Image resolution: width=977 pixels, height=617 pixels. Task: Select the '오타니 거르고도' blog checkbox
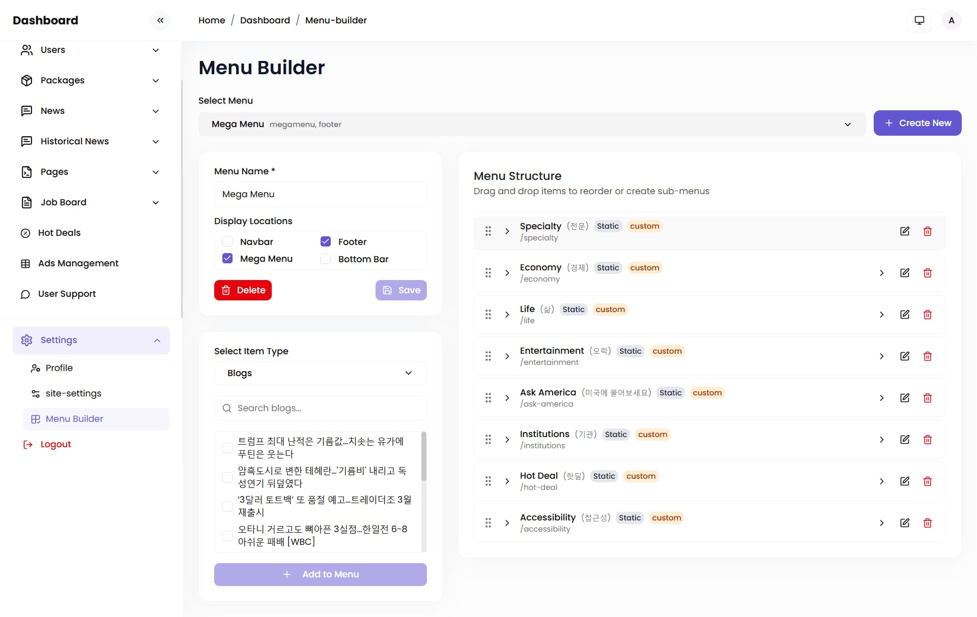227,536
